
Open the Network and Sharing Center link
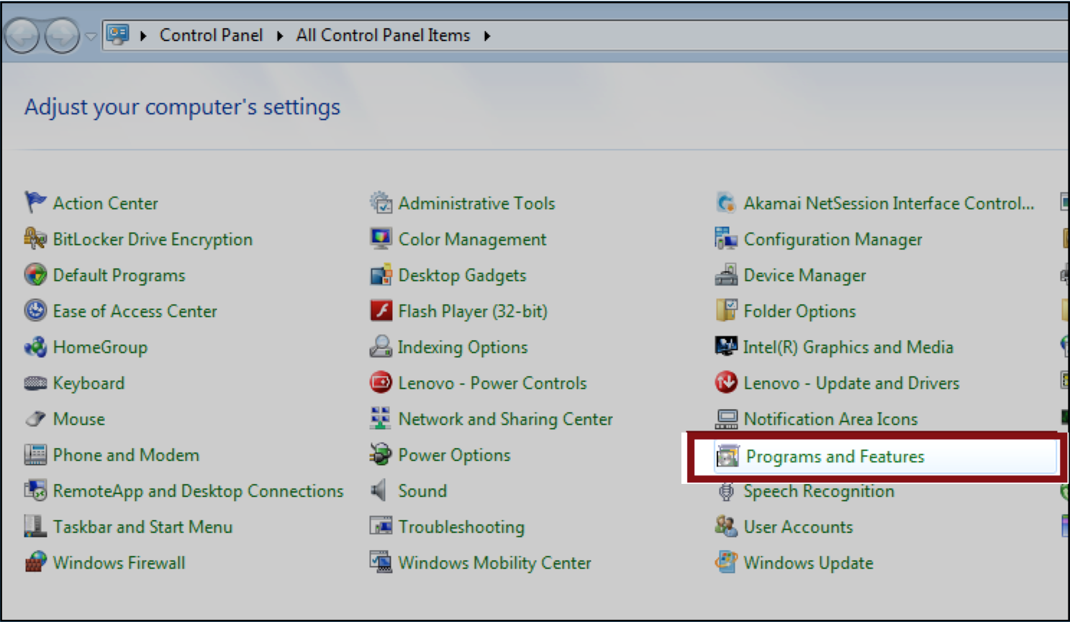[x=505, y=419]
